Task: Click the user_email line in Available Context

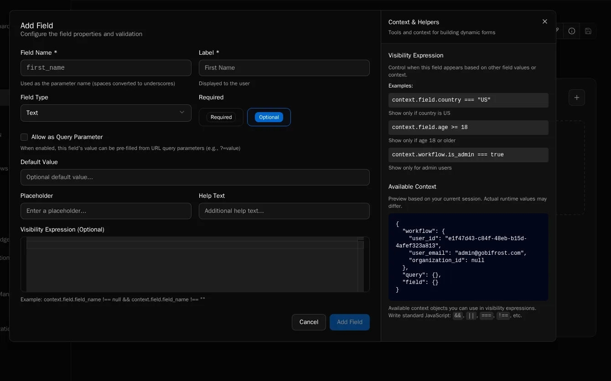Action: click(468, 253)
